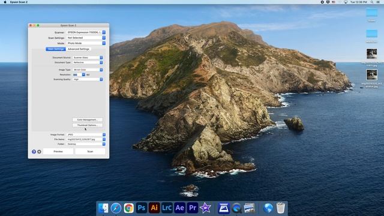Open After Effects from the dock
Screen dimensions: 384x216
coord(180,208)
